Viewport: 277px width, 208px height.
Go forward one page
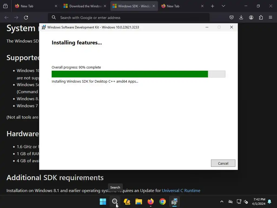[16, 18]
